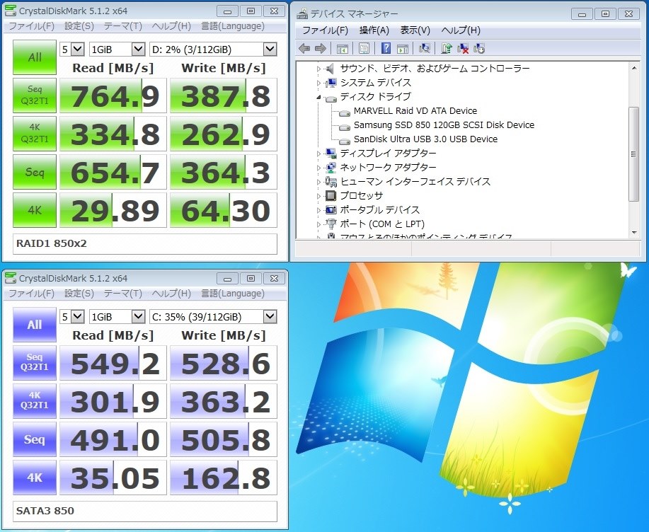Click the uninstall device icon with red X
Screen dimensions: 649x532
[463, 48]
